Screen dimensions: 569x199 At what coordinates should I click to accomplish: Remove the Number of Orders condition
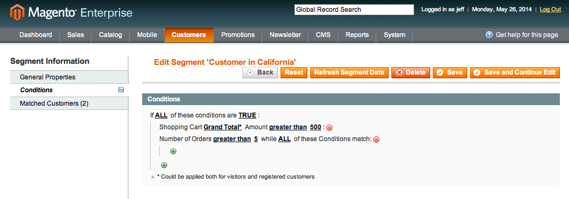pos(376,139)
